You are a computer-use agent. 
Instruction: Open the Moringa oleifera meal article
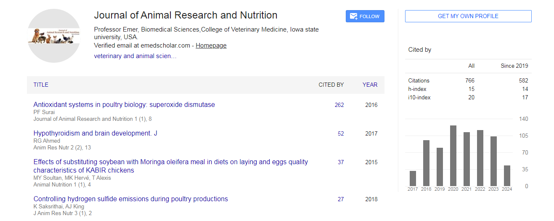[x=170, y=162]
